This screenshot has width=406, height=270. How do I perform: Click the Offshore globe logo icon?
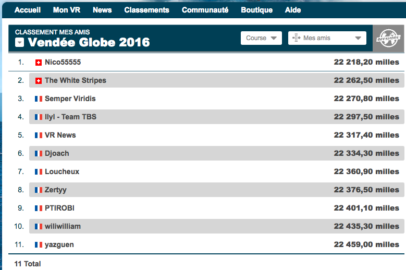[x=389, y=39]
